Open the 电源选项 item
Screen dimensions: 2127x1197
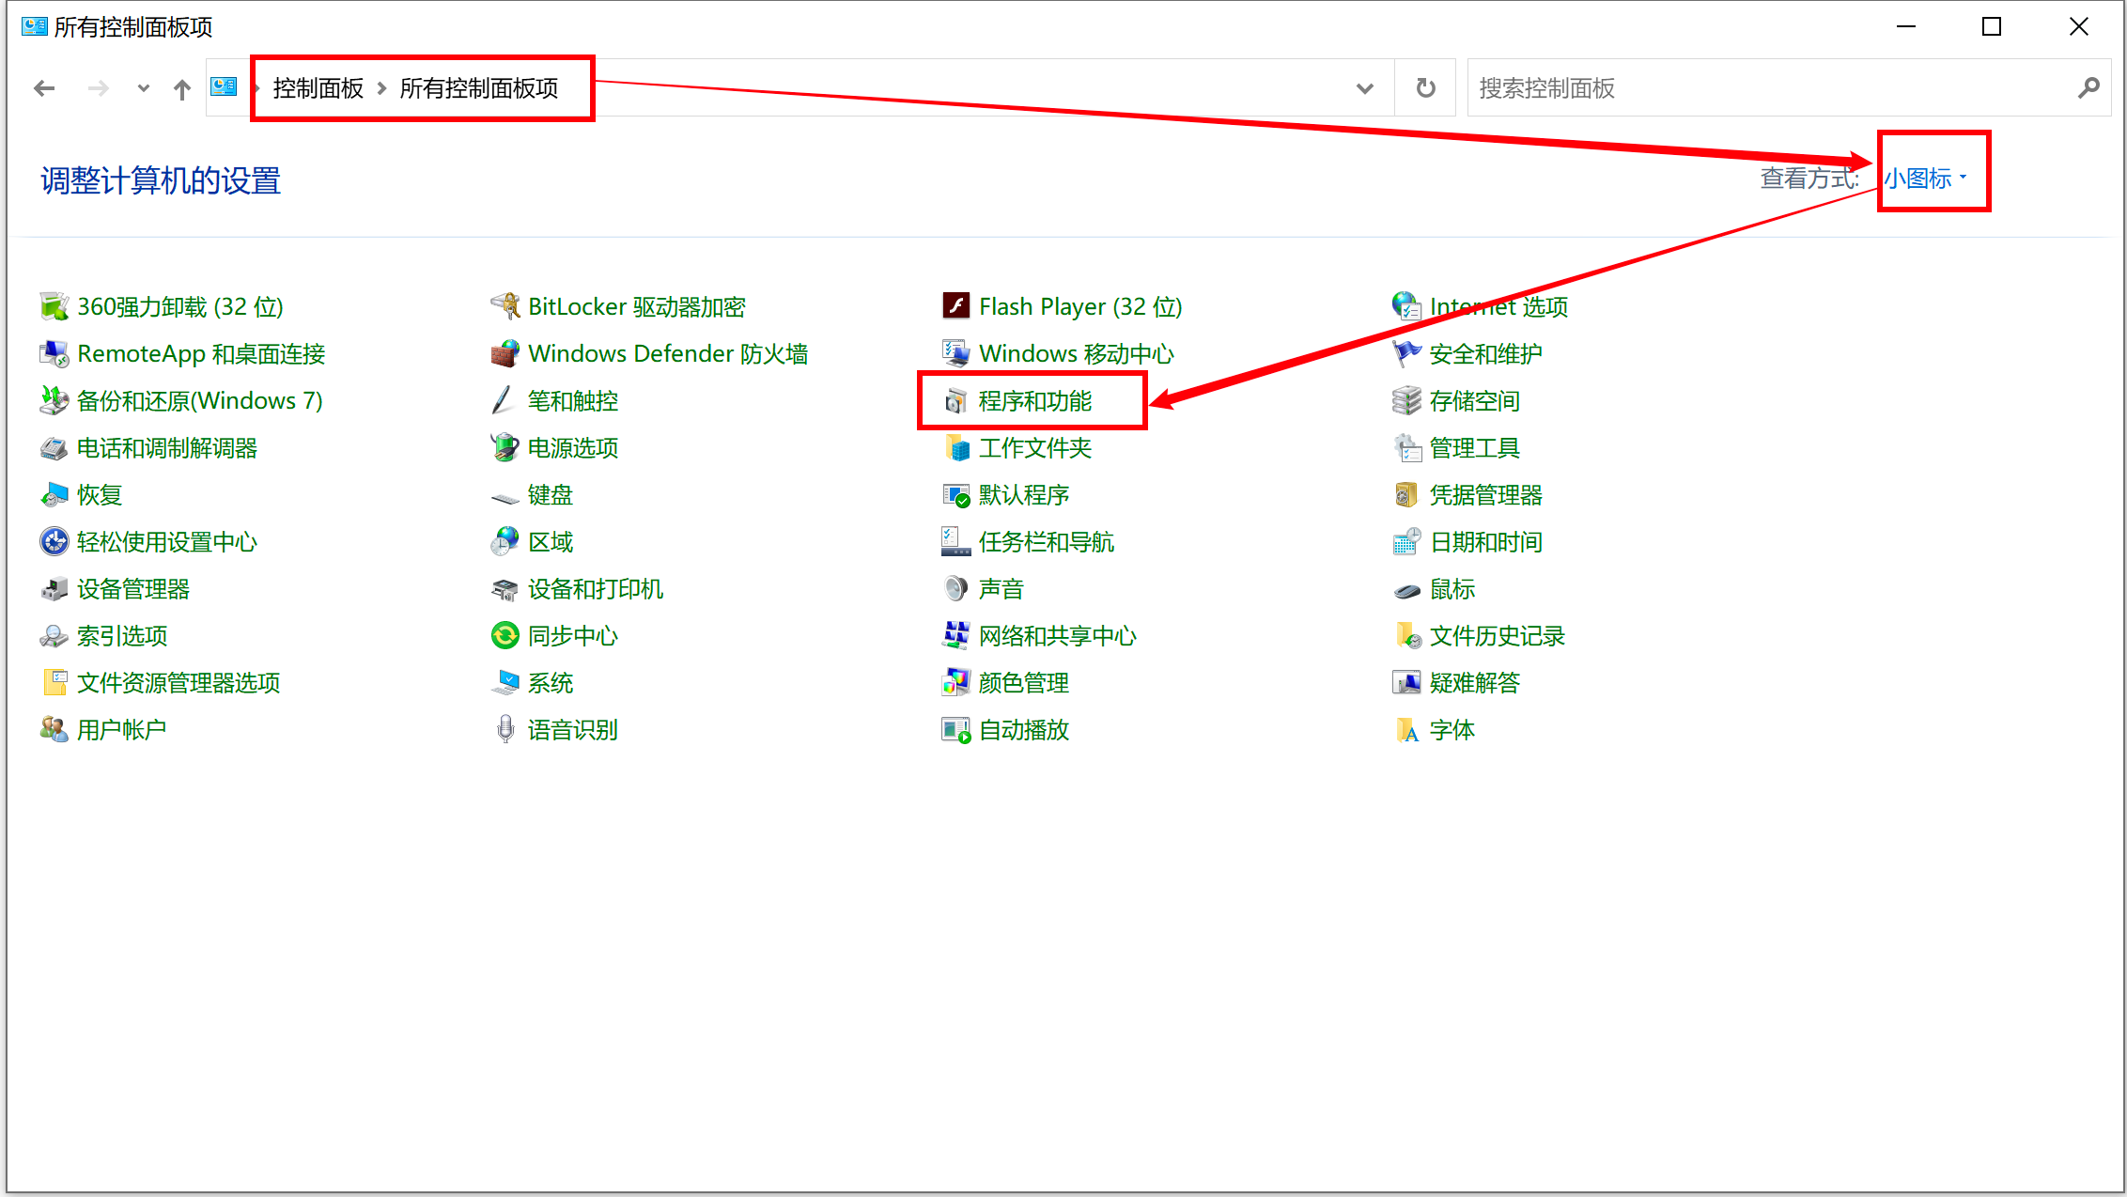pos(571,447)
